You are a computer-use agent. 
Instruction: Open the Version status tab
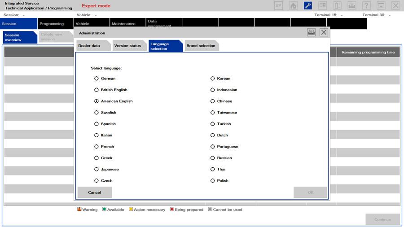129,46
